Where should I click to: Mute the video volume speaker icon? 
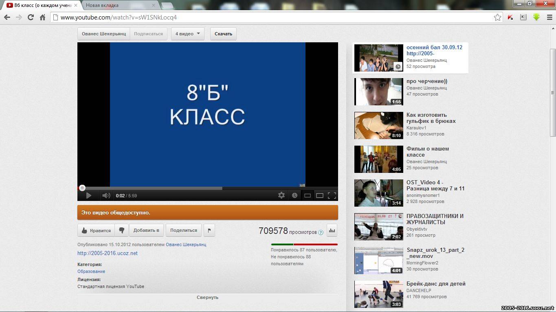pos(106,196)
